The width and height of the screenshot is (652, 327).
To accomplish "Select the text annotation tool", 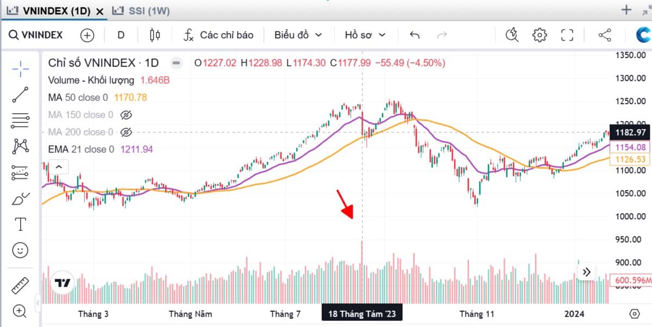I will [21, 224].
